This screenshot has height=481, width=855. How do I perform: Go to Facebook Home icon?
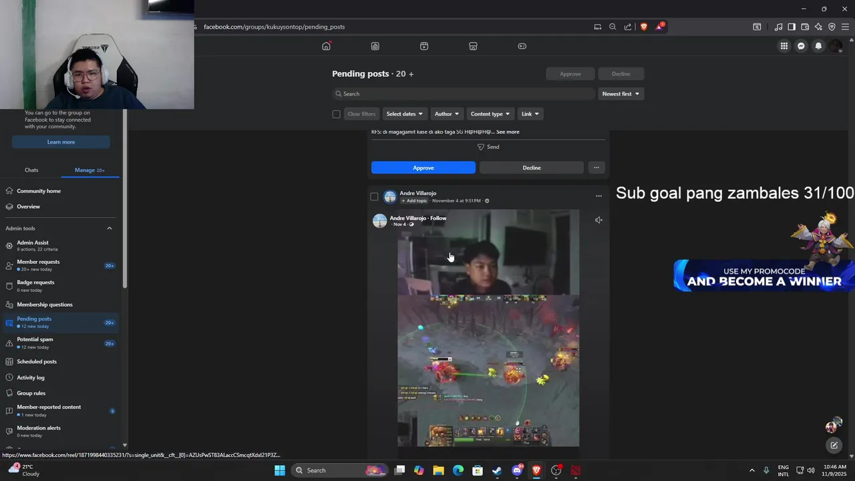326,46
